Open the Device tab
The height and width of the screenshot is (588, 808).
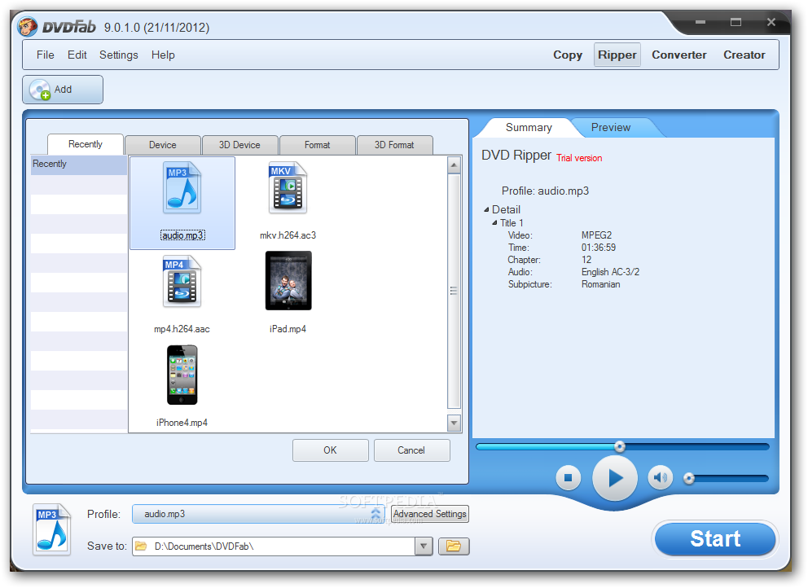162,145
